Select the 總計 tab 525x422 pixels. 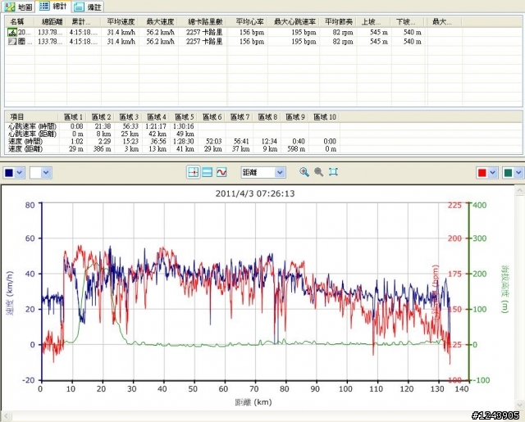click(54, 6)
